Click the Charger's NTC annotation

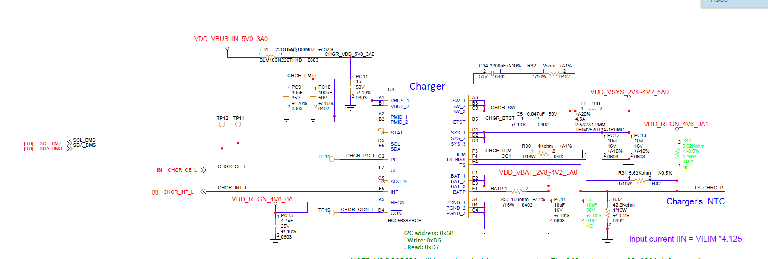pos(695,201)
